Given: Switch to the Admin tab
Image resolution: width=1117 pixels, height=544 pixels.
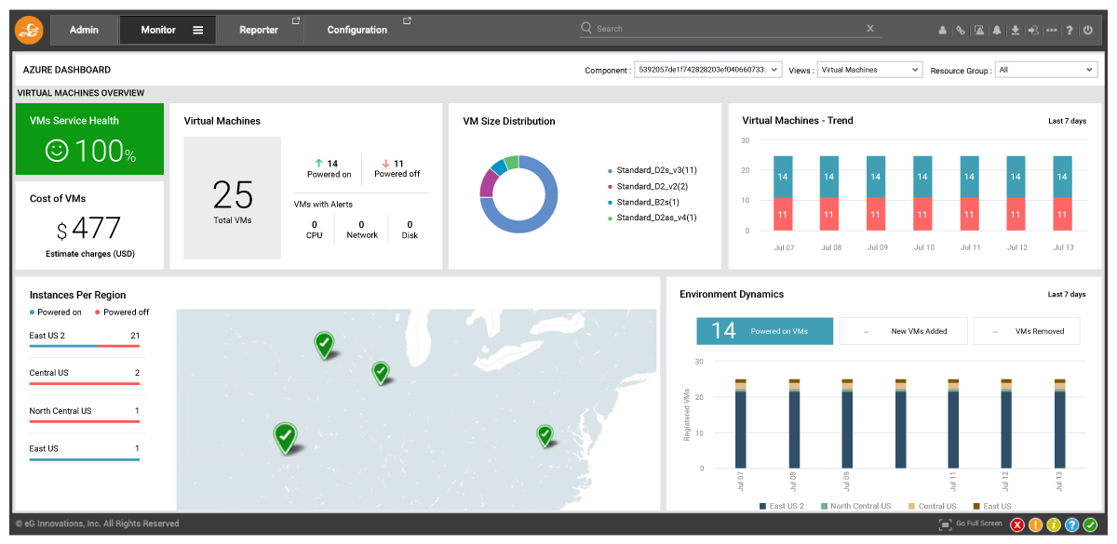Looking at the screenshot, I should point(85,30).
